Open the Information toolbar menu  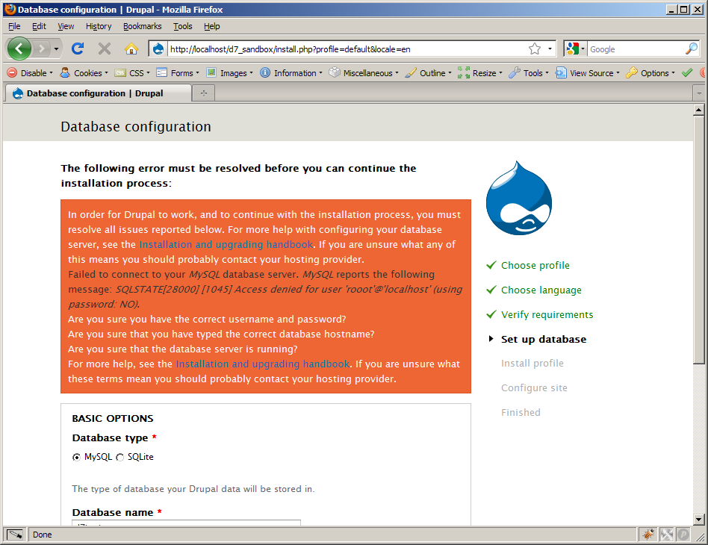click(x=291, y=72)
